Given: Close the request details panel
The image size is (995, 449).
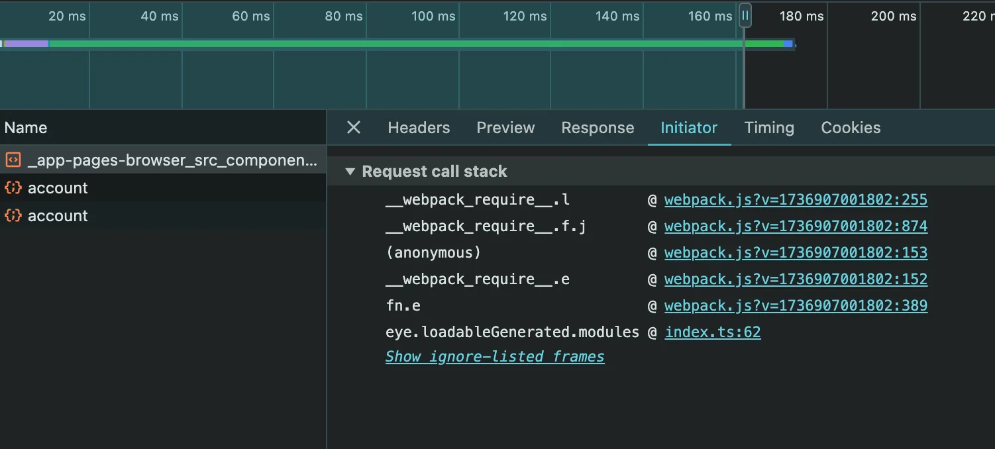Looking at the screenshot, I should point(354,128).
